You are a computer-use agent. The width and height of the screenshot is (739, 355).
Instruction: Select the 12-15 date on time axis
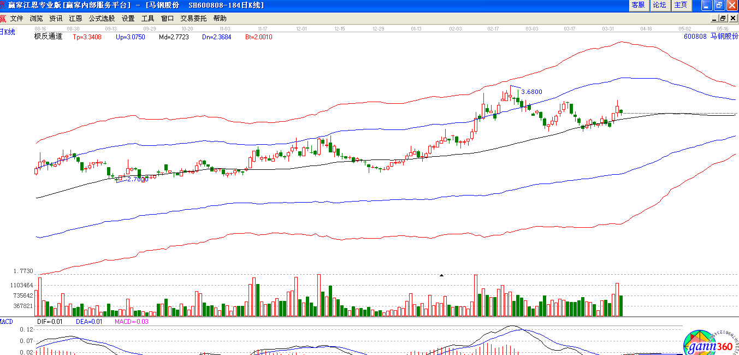[x=340, y=28]
